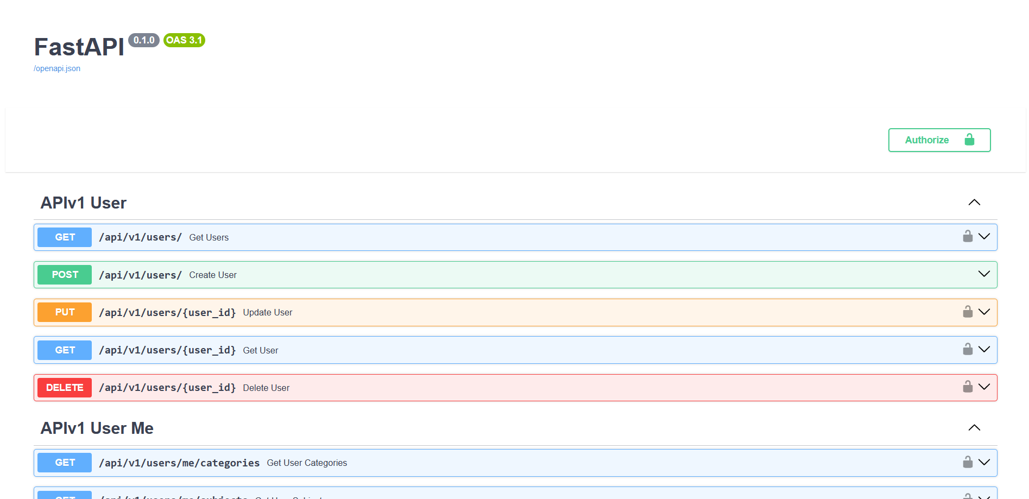Click the APIv1 User section heading

pos(84,203)
